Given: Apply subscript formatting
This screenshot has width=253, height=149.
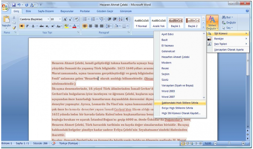Looking at the screenshot, I should point(47,26).
